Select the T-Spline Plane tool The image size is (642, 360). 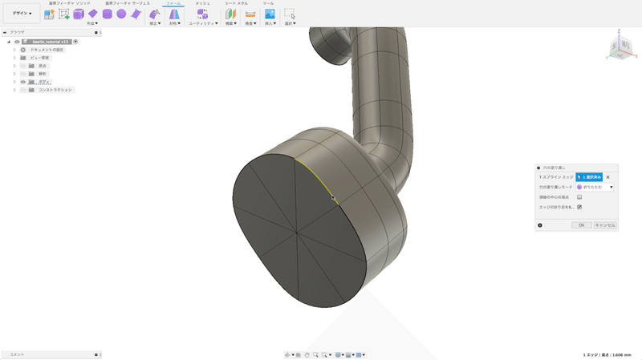click(x=93, y=14)
